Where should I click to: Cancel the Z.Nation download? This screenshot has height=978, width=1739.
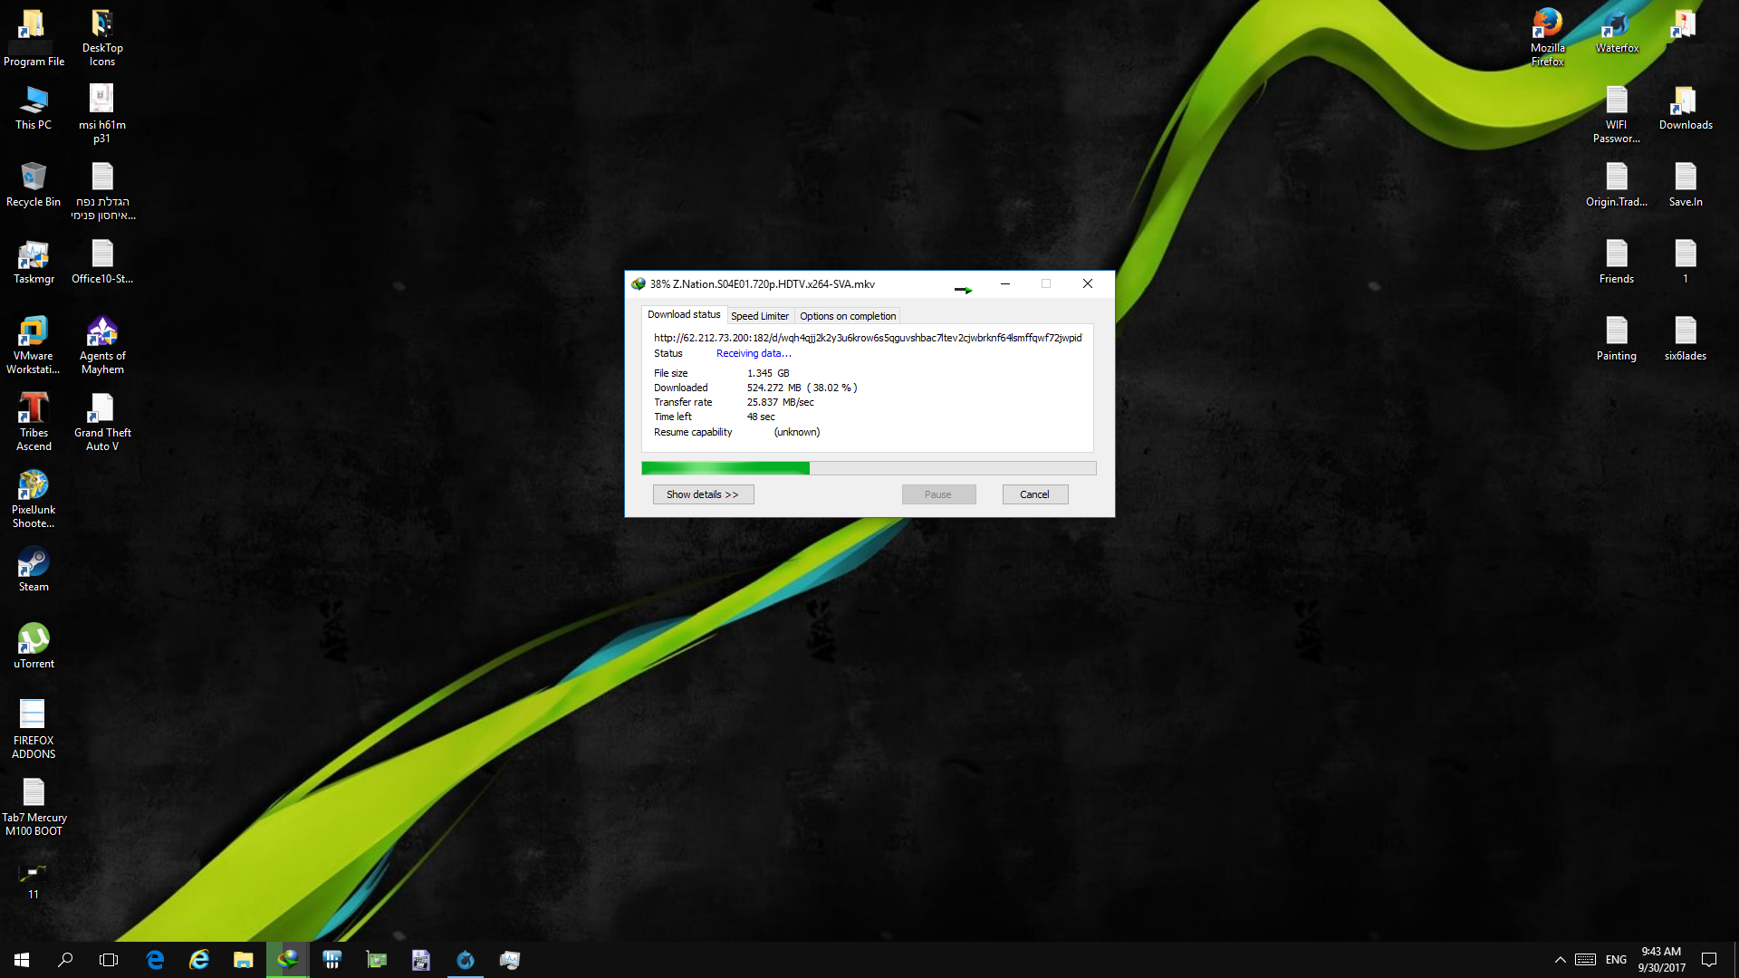click(x=1034, y=494)
